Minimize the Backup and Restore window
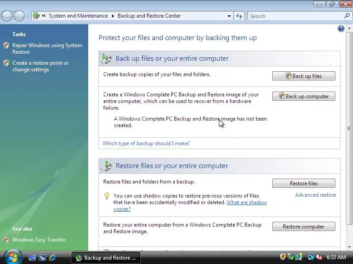 (319, 4)
